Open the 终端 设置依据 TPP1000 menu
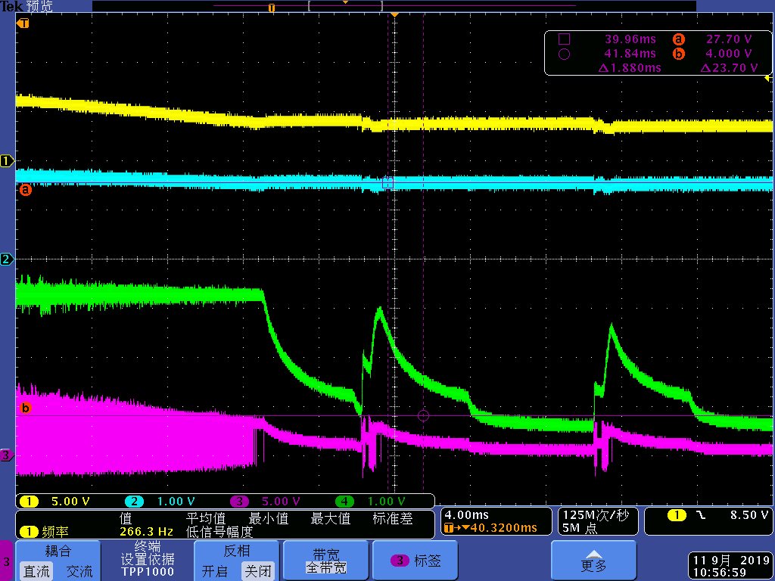This screenshot has width=775, height=581. tap(148, 561)
